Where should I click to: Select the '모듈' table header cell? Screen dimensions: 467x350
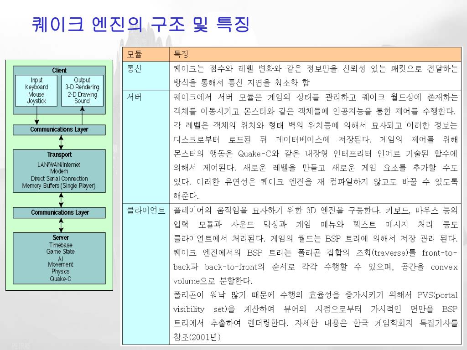pyautogui.click(x=146, y=55)
